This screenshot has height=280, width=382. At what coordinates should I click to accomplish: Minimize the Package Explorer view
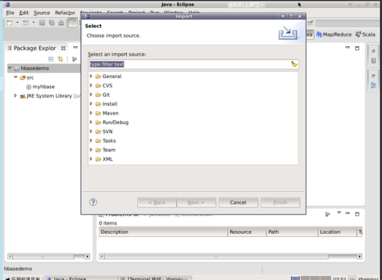(x=76, y=47)
